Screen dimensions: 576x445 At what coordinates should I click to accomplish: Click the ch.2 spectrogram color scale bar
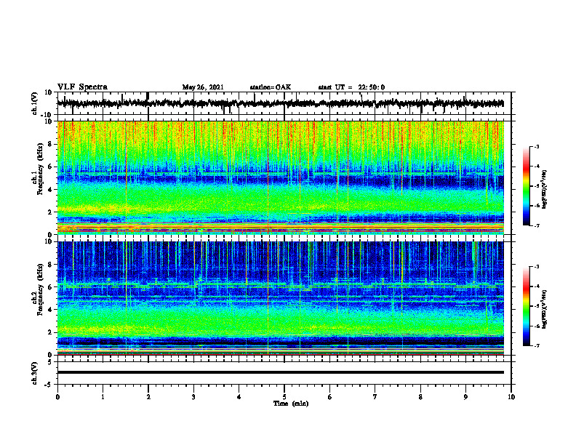(x=526, y=306)
